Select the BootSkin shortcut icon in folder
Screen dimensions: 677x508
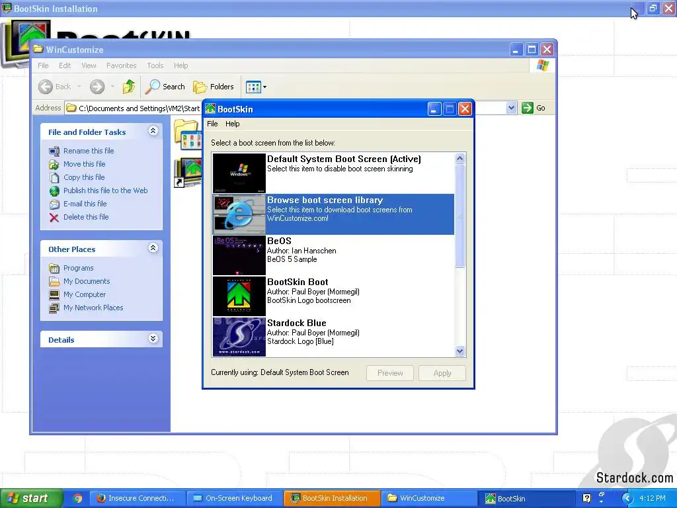tap(188, 173)
